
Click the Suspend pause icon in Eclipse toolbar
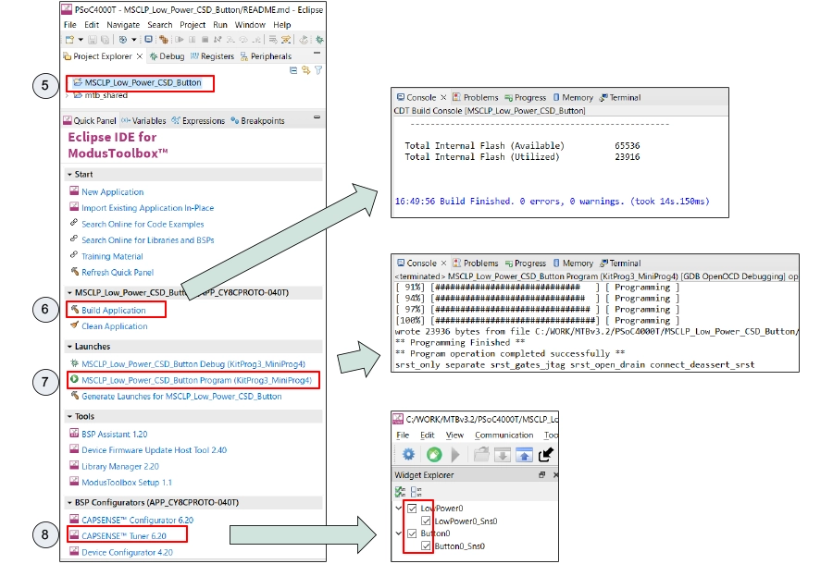click(x=193, y=40)
